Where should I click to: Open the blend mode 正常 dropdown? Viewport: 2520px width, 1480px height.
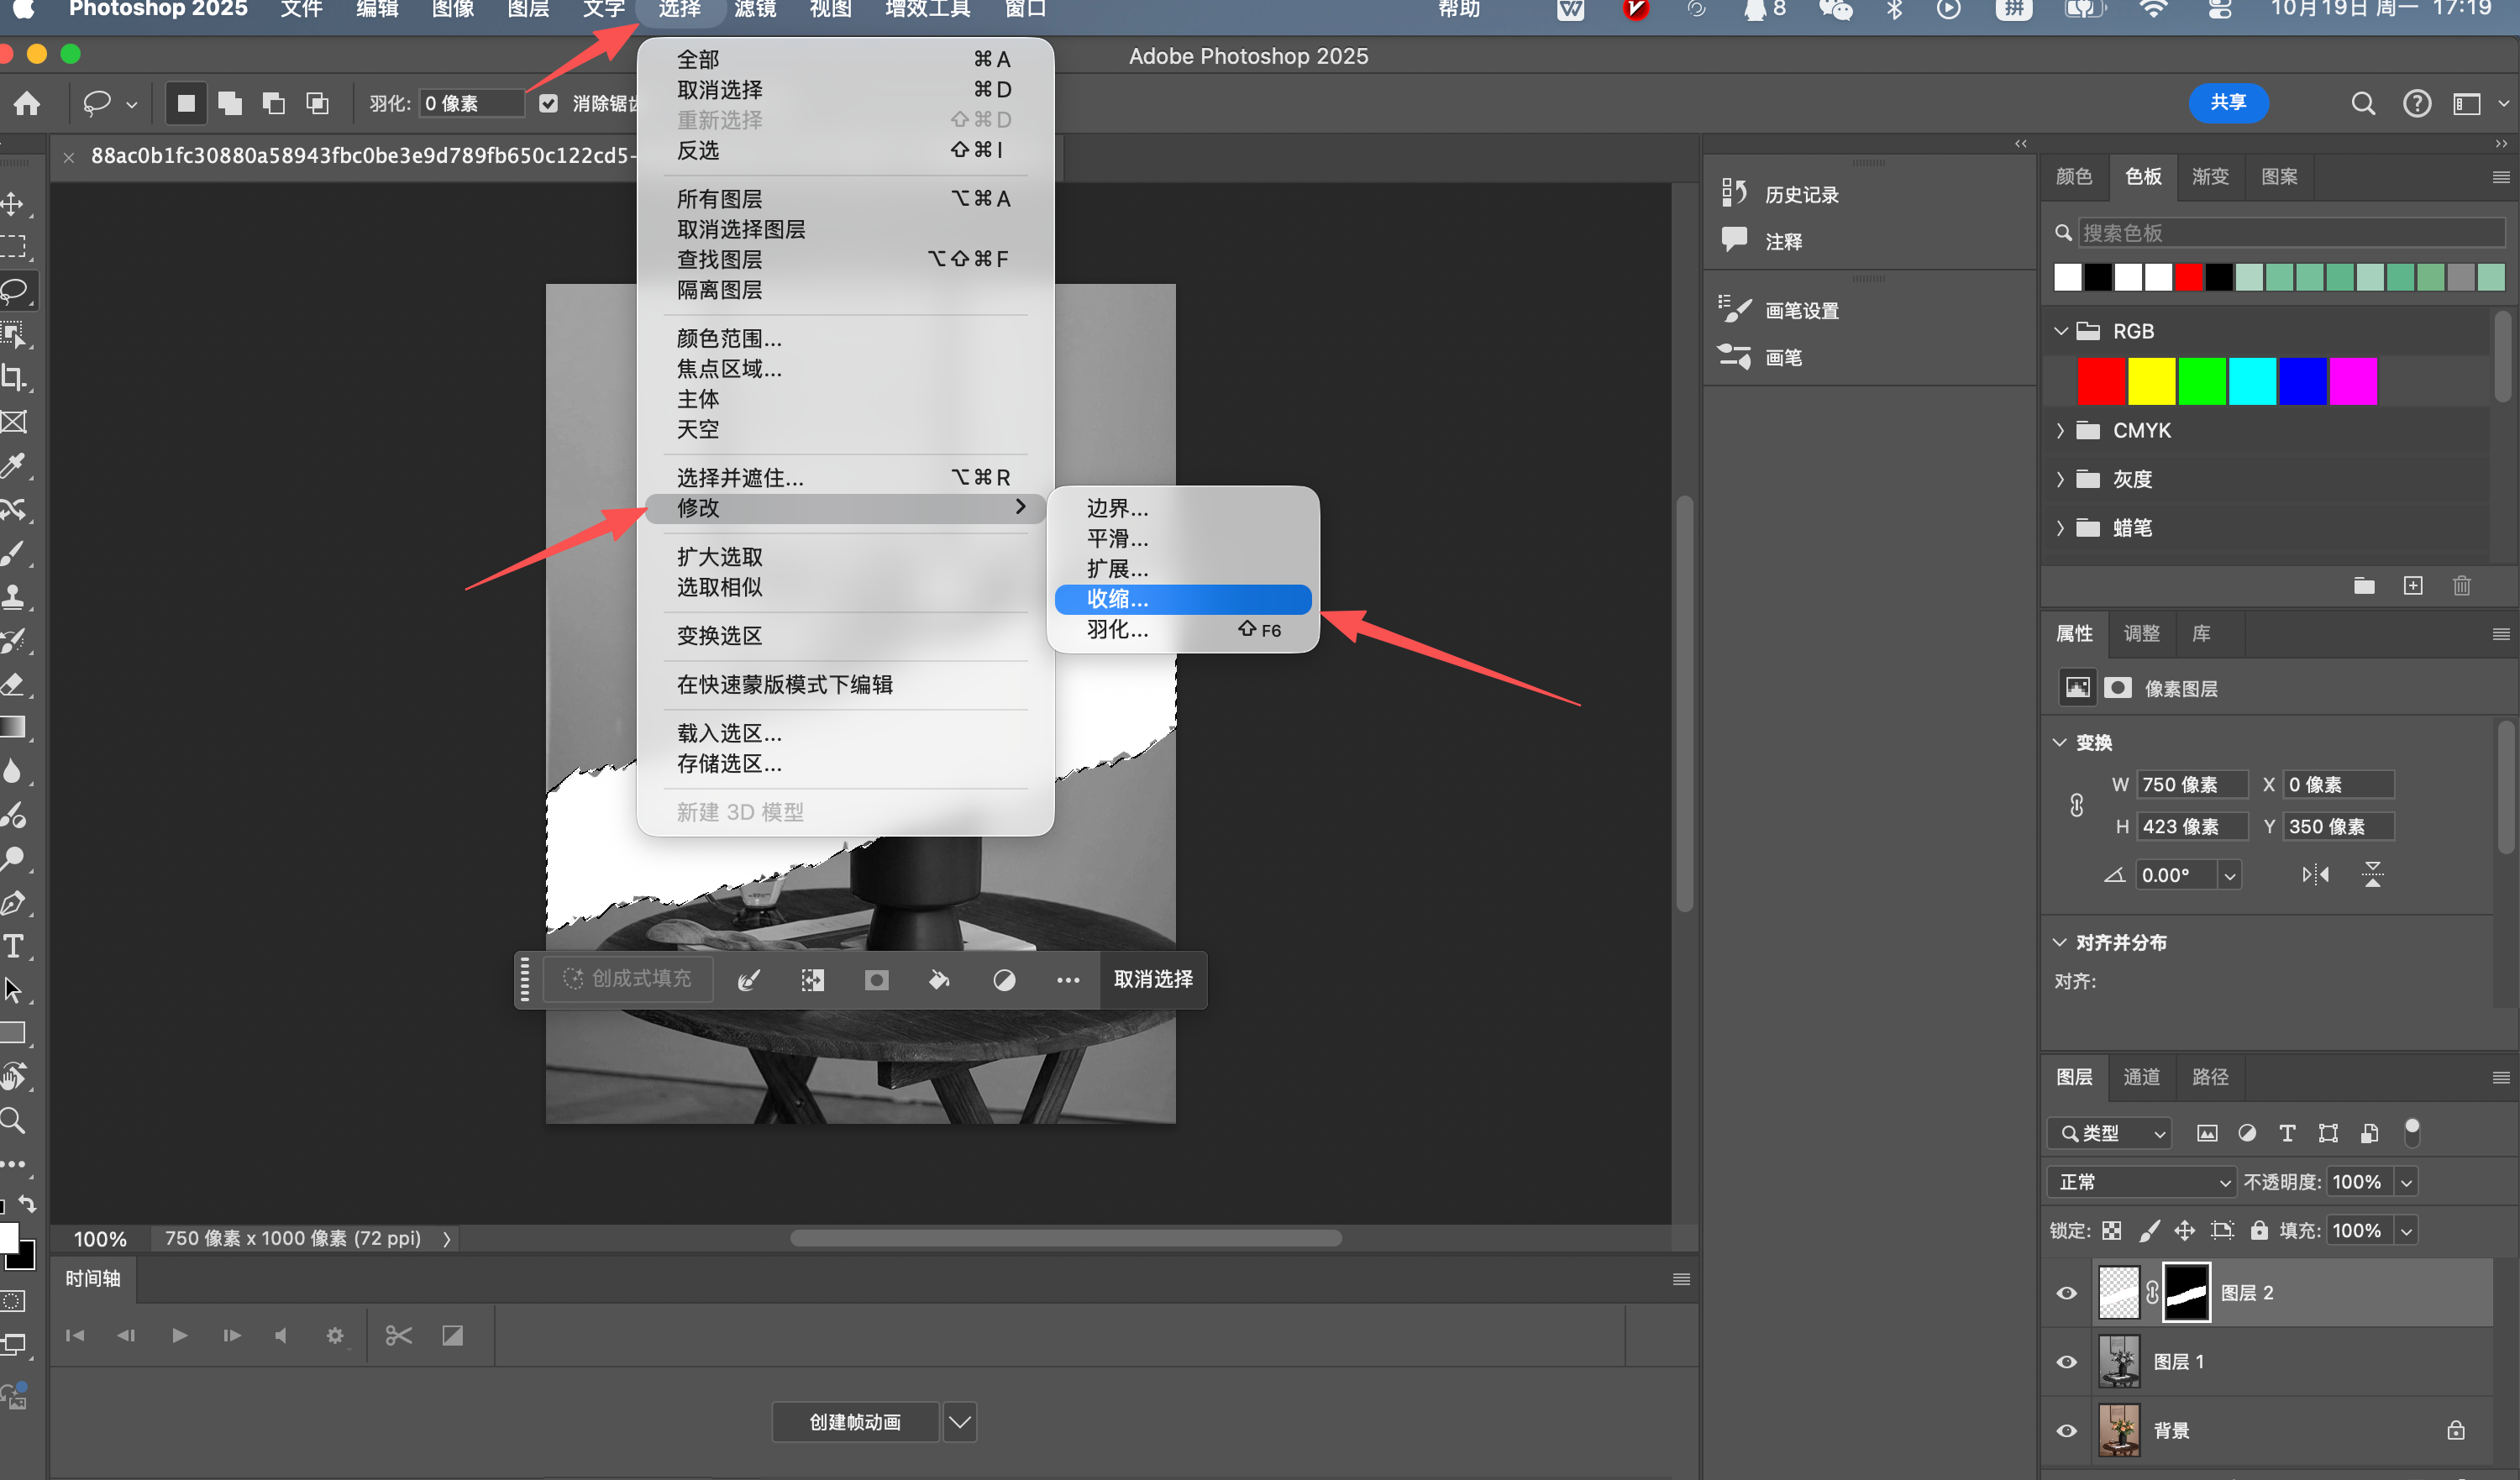tap(2142, 1182)
